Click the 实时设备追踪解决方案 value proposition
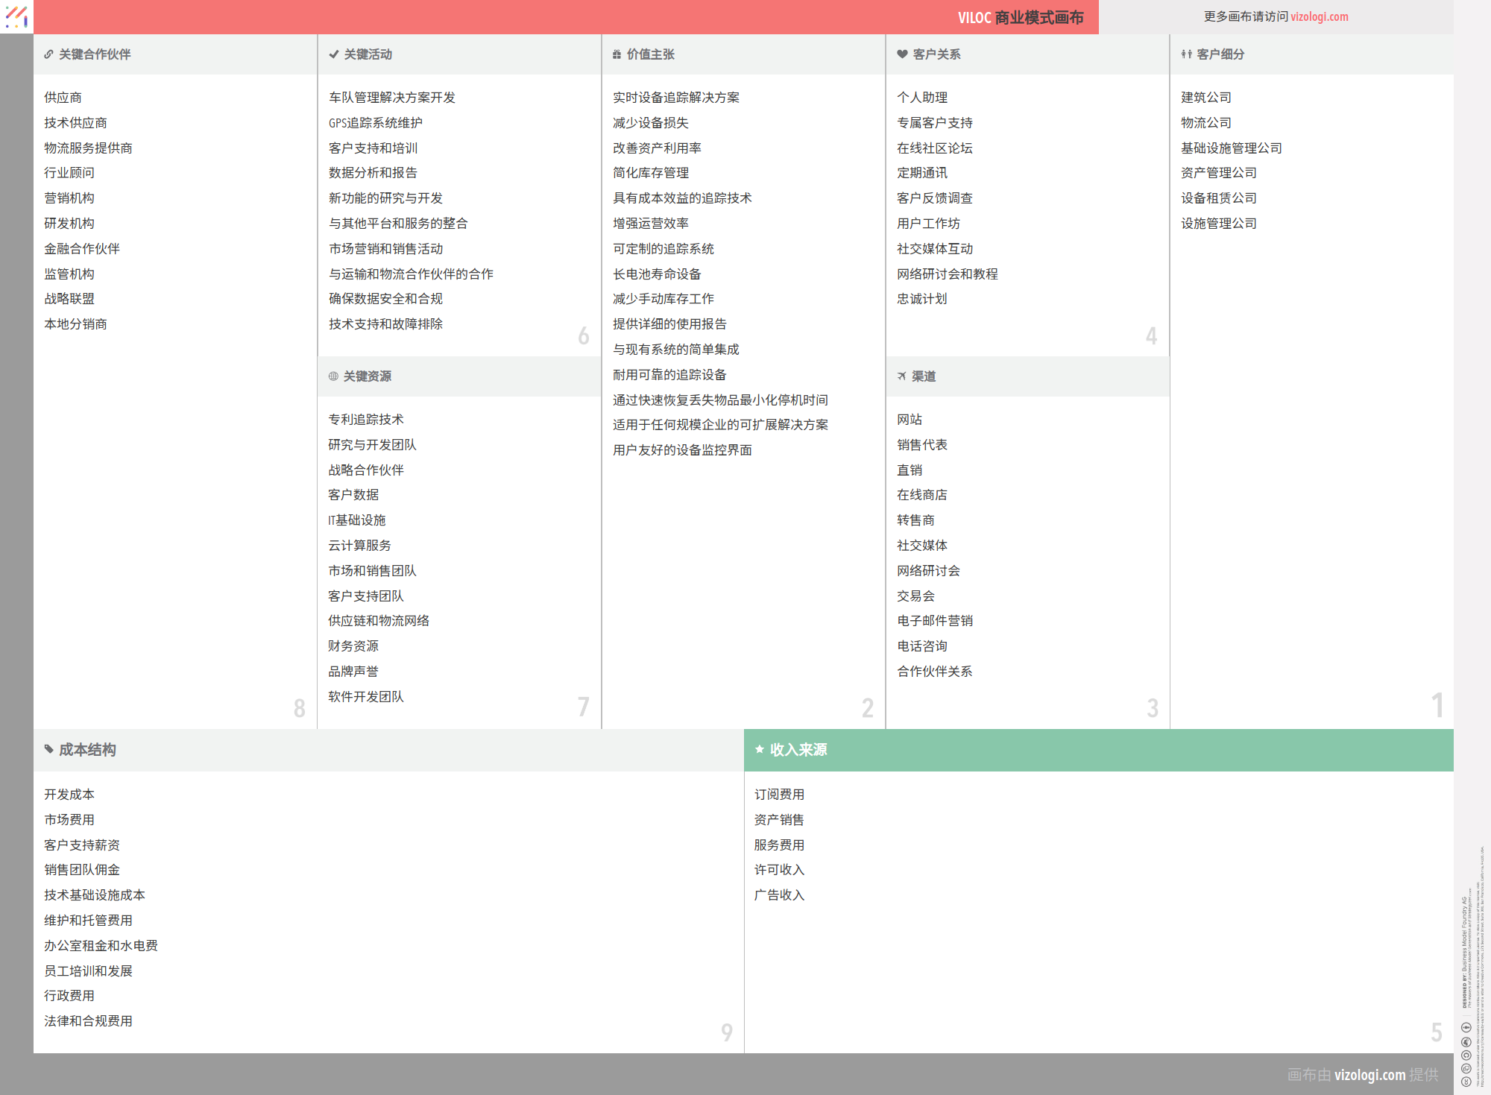1491x1095 pixels. pyautogui.click(x=675, y=98)
